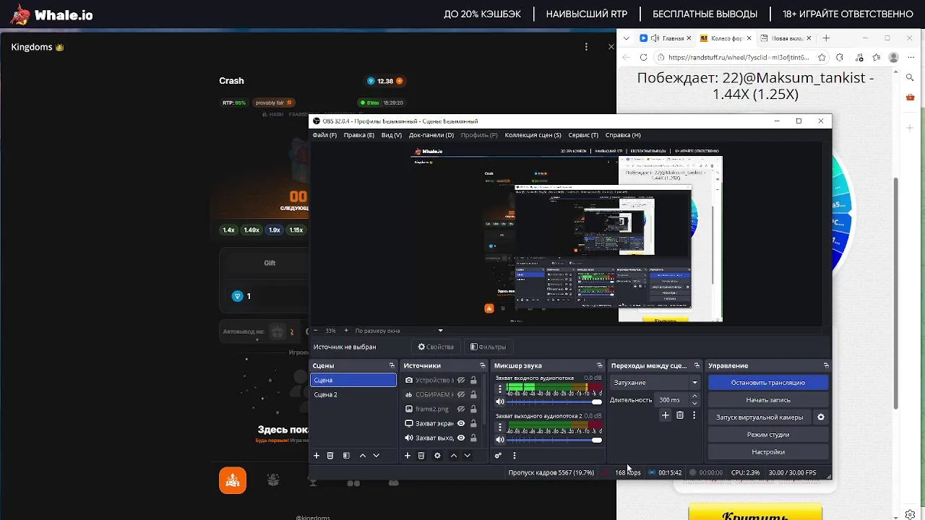Click the orange Kingdoms icon at bottom of Whale.io
This screenshot has width=925, height=520.
click(233, 480)
